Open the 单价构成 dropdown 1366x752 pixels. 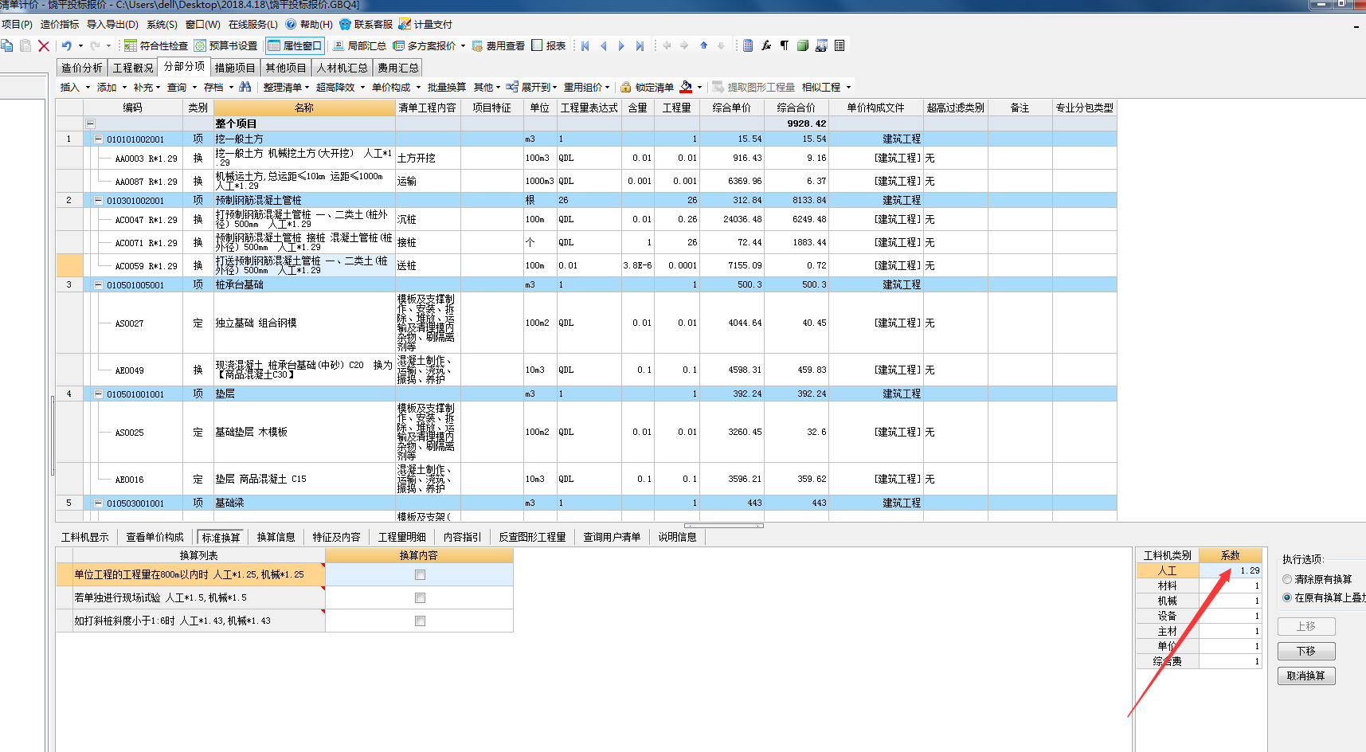click(x=396, y=87)
